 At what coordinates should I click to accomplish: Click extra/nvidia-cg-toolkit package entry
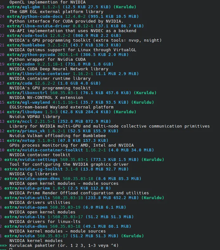[x=64, y=170]
